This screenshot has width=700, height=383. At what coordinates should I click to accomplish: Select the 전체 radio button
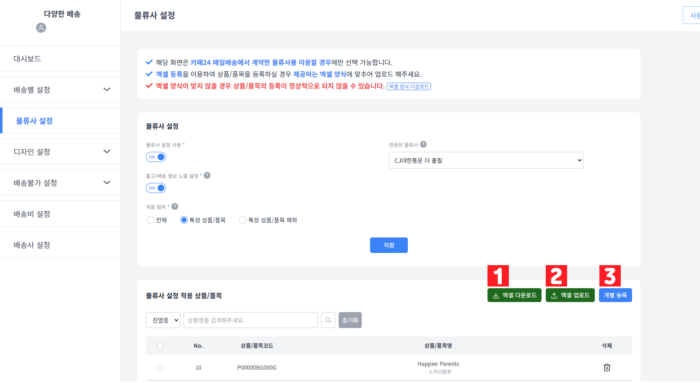(x=150, y=219)
